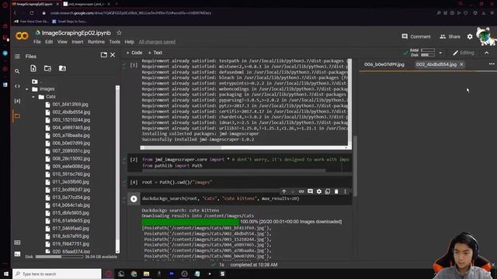Open the search sidebar icon
Image resolution: width=497 pixels, height=279 pixels.
[17, 71]
